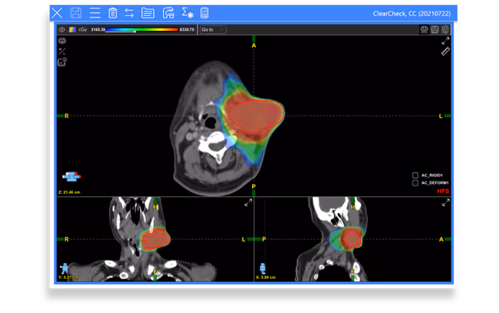Expand the sagittal view with the diagonal arrows

446,202
